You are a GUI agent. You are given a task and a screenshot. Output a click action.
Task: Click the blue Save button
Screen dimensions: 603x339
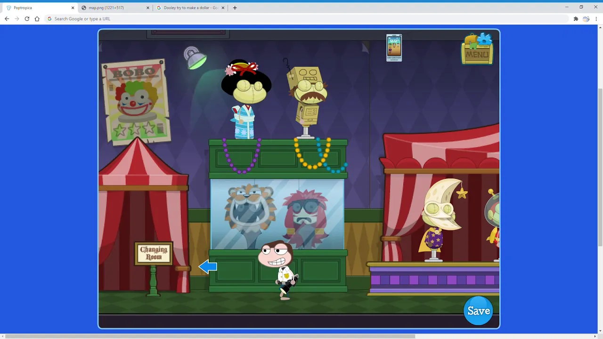coord(478,311)
